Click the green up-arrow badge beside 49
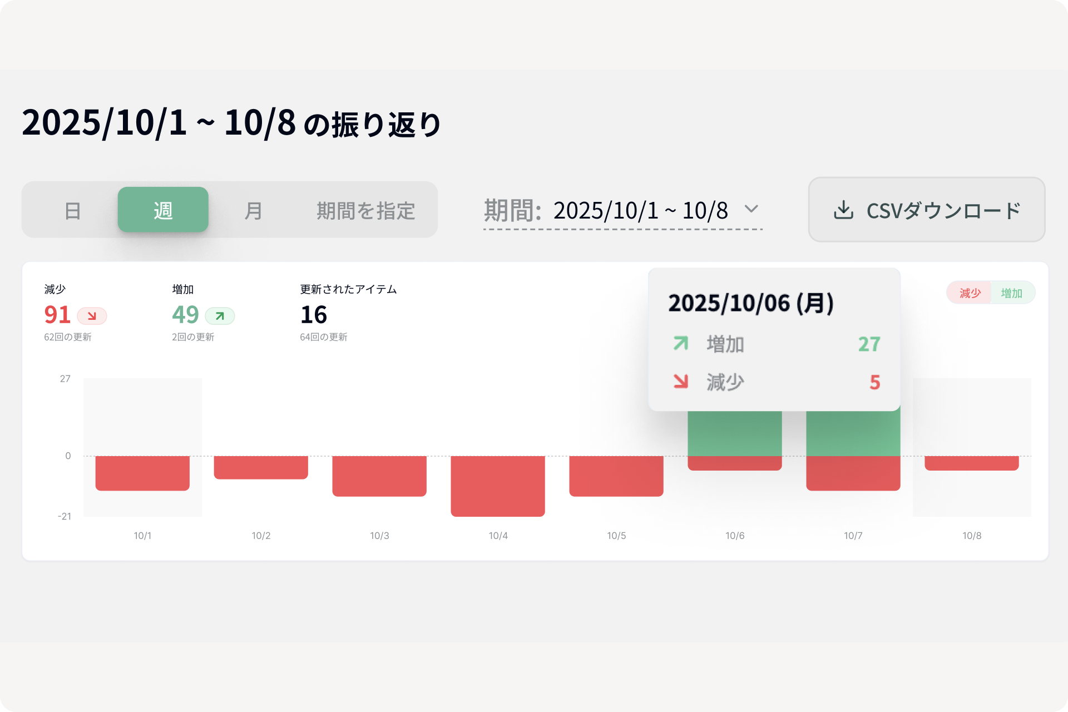 [x=220, y=316]
